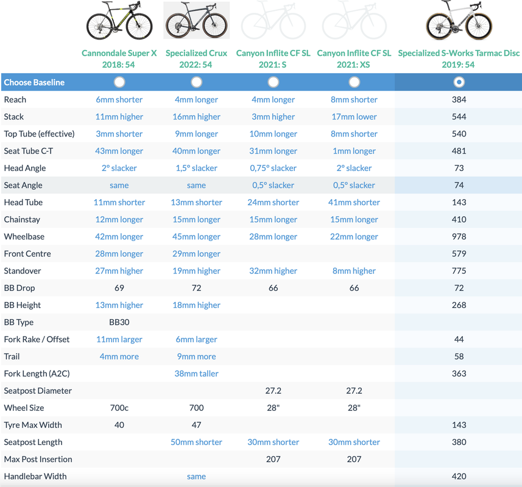This screenshot has width=522, height=487.
Task: Click Crux trail value '9mm more'
Action: click(x=196, y=357)
